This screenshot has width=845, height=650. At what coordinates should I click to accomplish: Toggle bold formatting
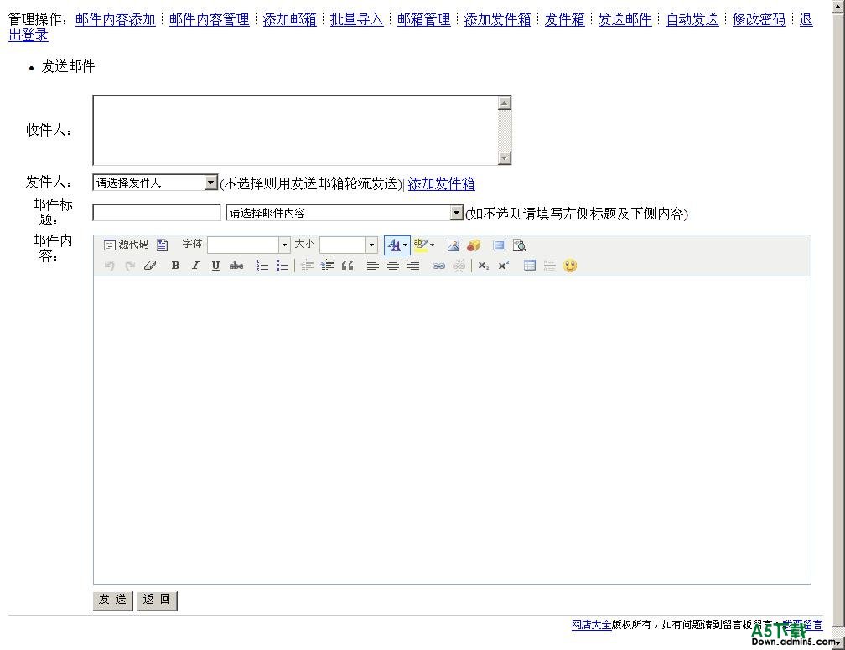pos(175,266)
